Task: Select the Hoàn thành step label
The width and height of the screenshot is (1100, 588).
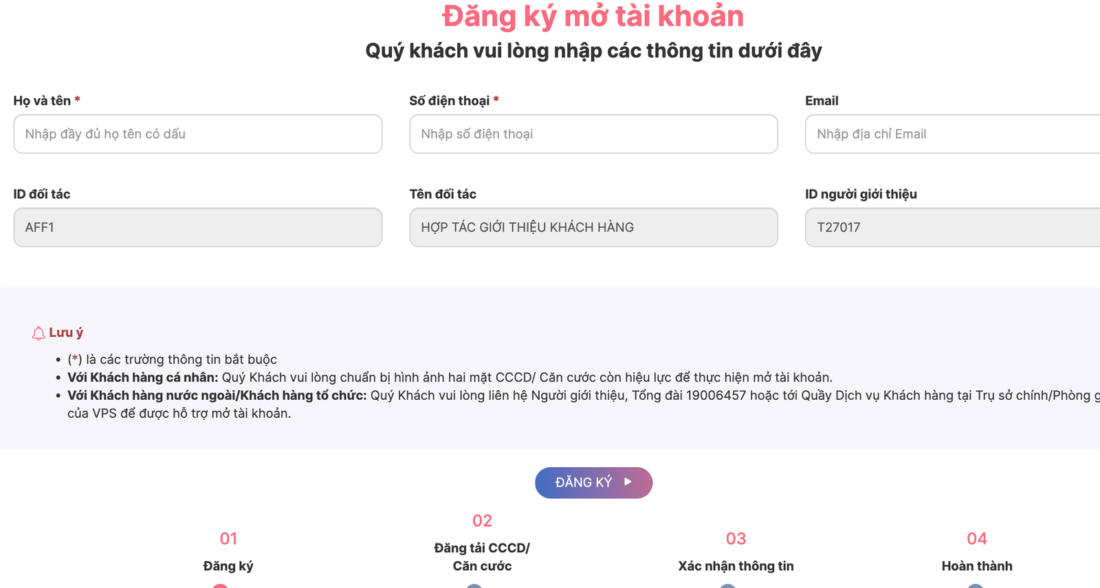Action: 976,565
